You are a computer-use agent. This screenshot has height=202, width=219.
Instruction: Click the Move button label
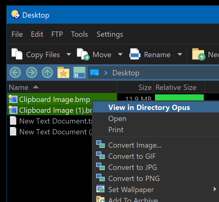coord(102,55)
